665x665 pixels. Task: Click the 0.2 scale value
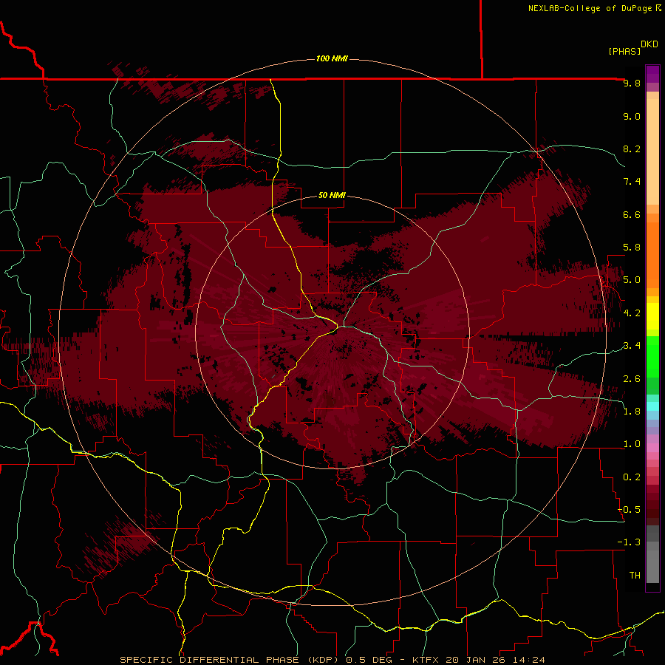tap(632, 477)
